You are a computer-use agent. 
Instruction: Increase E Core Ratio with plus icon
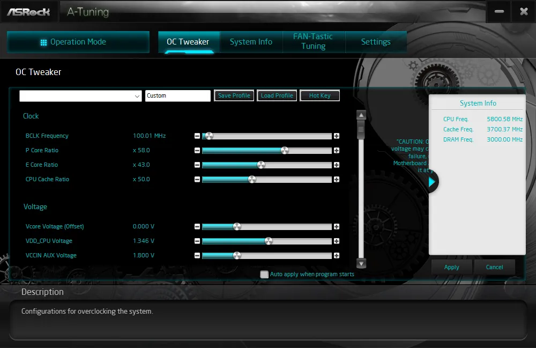(x=337, y=165)
